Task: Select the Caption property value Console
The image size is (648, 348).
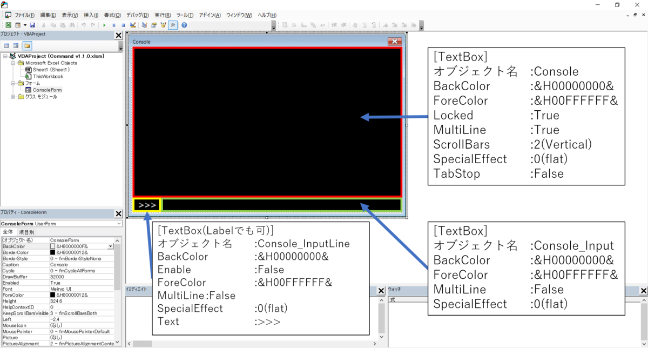Action: click(59, 264)
